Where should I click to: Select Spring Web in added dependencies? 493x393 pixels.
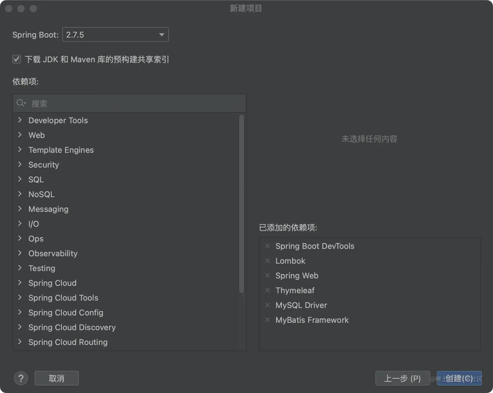297,276
